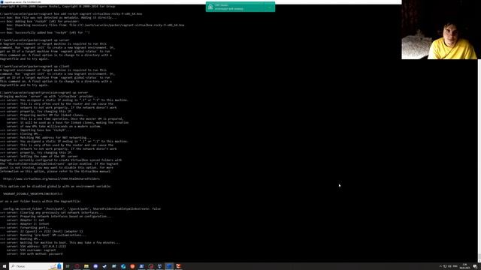Click the taskbar search box
Screen dimensions: 481x270
coord(36,266)
